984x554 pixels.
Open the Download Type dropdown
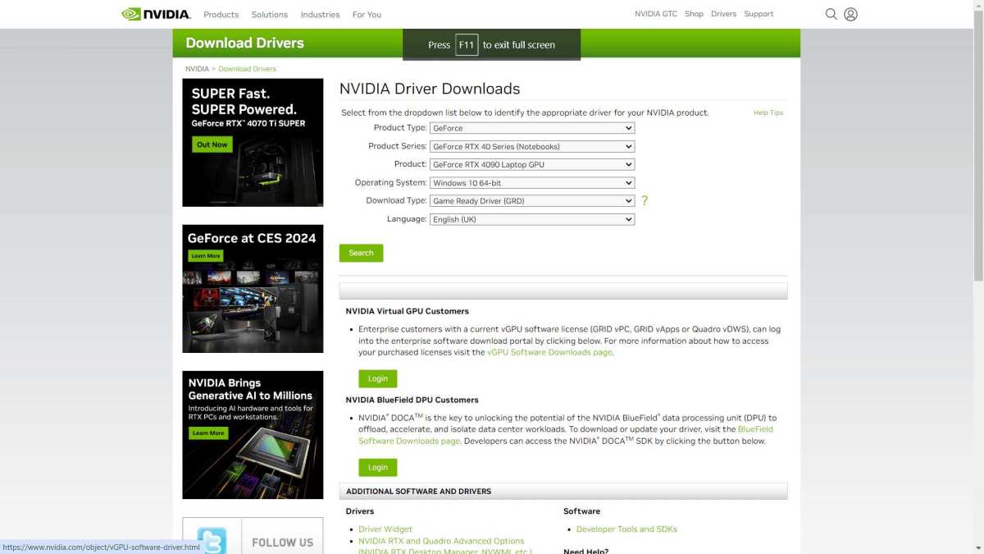[532, 200]
